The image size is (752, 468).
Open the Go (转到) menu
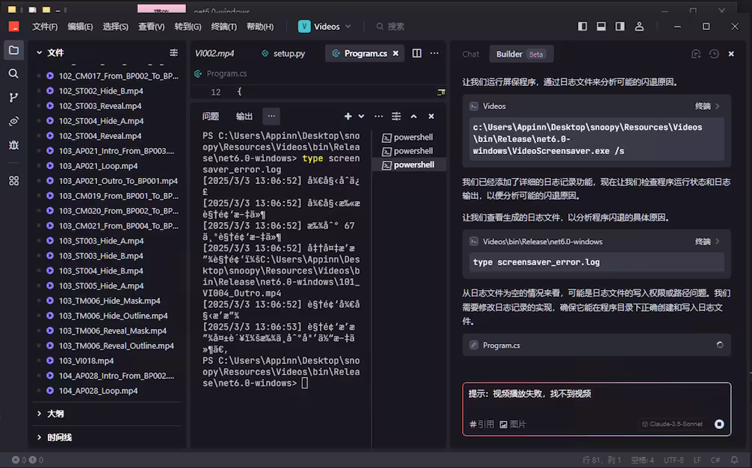click(x=188, y=27)
